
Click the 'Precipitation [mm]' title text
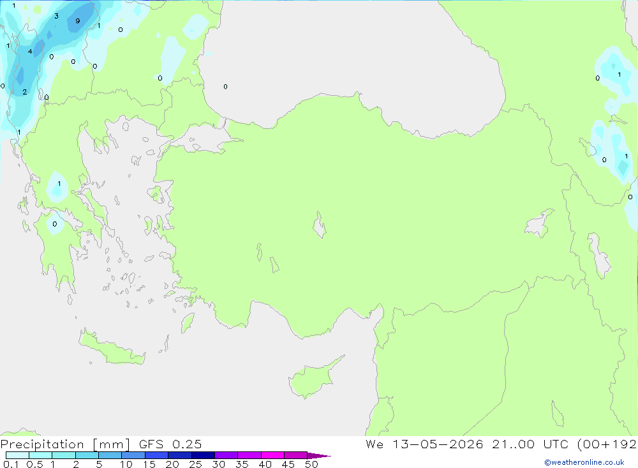coord(65,444)
